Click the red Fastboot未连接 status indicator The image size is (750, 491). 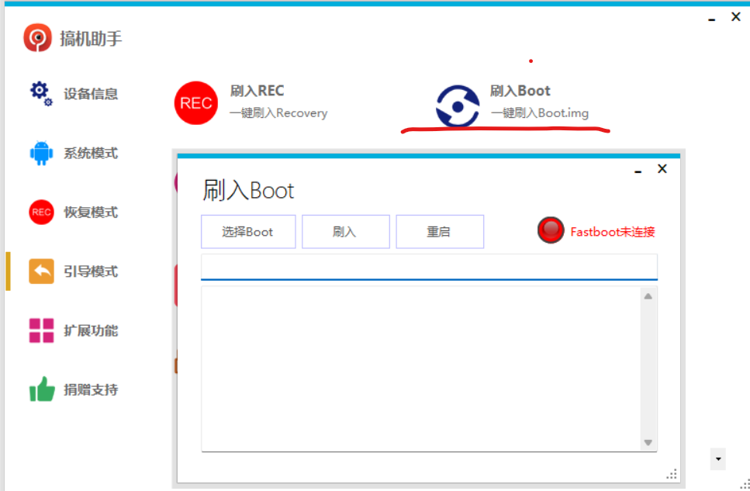551,230
